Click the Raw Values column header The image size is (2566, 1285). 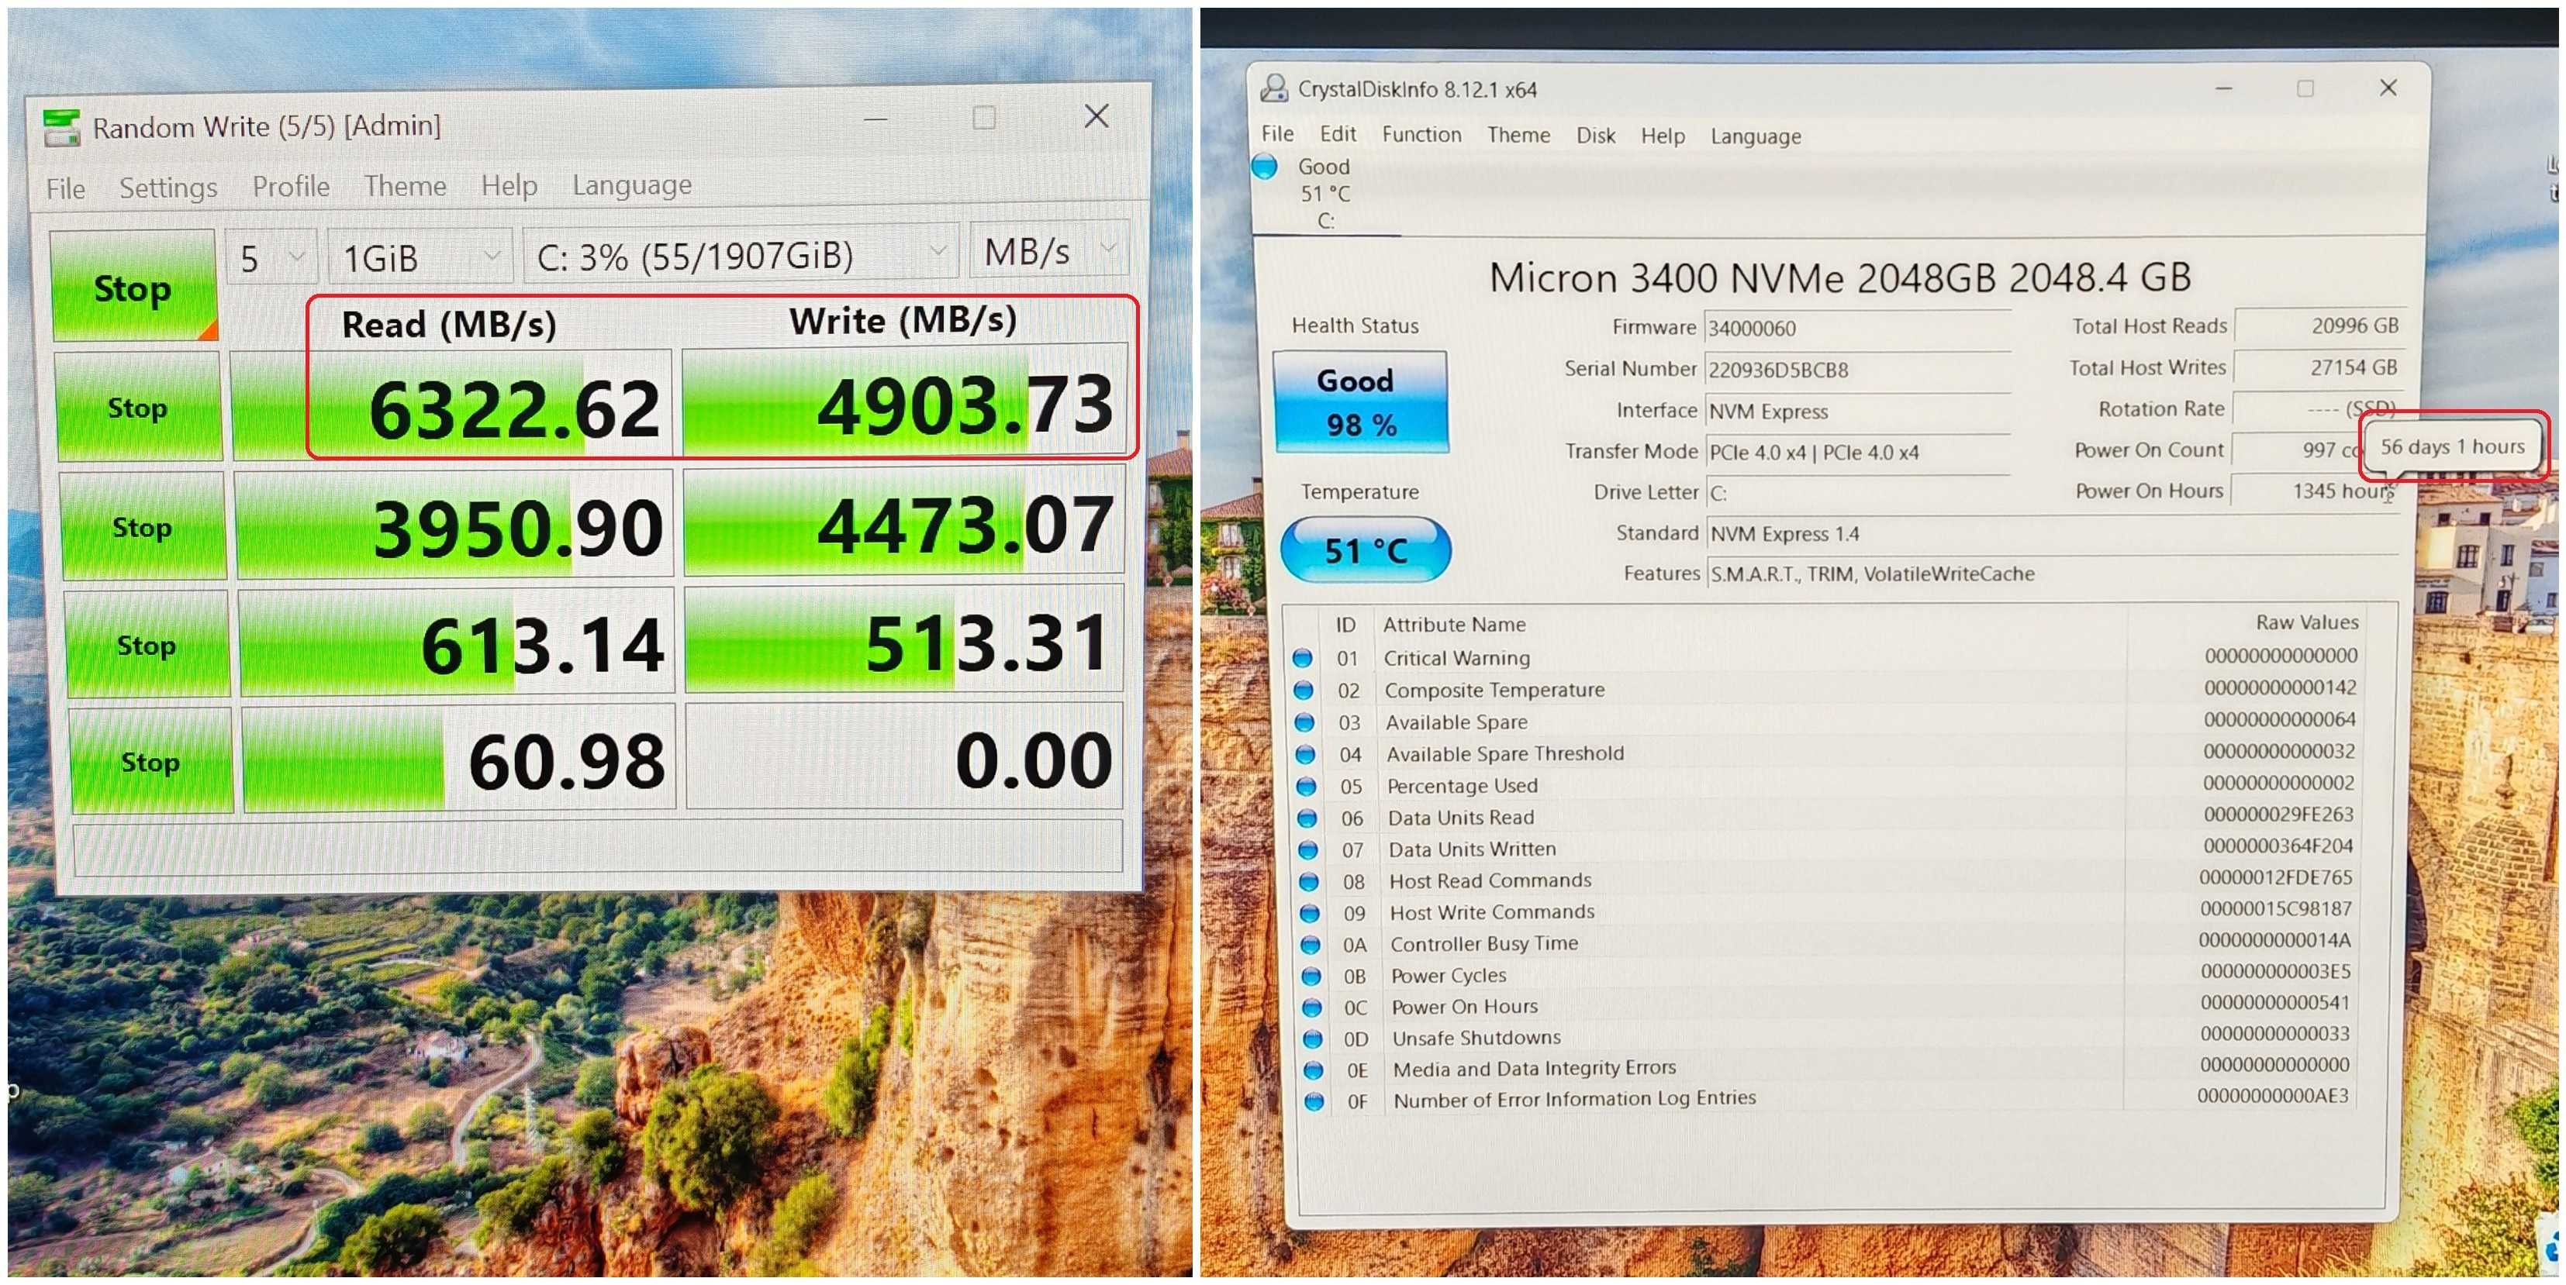click(2307, 622)
